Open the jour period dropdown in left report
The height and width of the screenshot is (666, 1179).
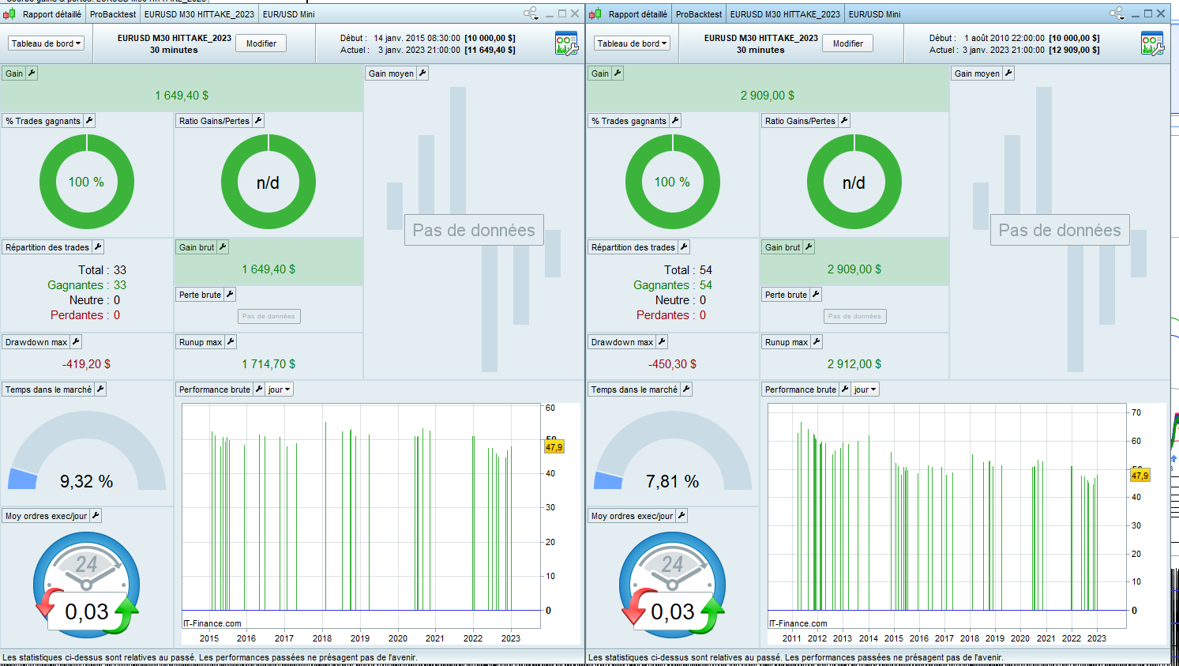coord(280,389)
